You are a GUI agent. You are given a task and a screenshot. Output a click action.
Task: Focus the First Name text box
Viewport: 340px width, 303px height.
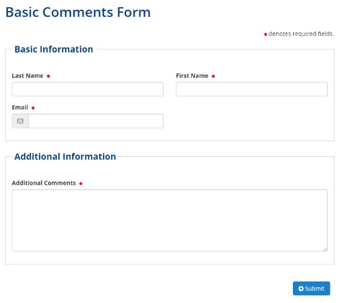(x=251, y=89)
